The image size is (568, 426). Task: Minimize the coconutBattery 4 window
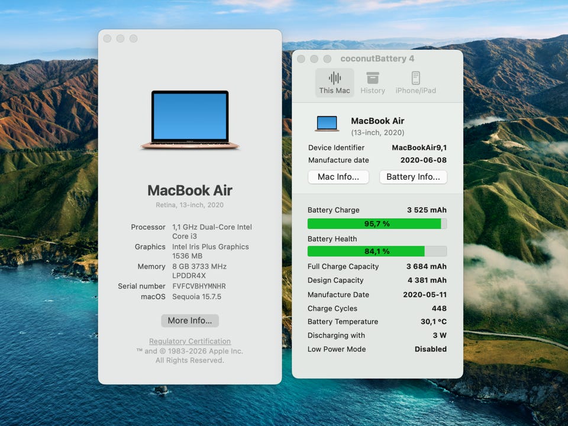314,58
